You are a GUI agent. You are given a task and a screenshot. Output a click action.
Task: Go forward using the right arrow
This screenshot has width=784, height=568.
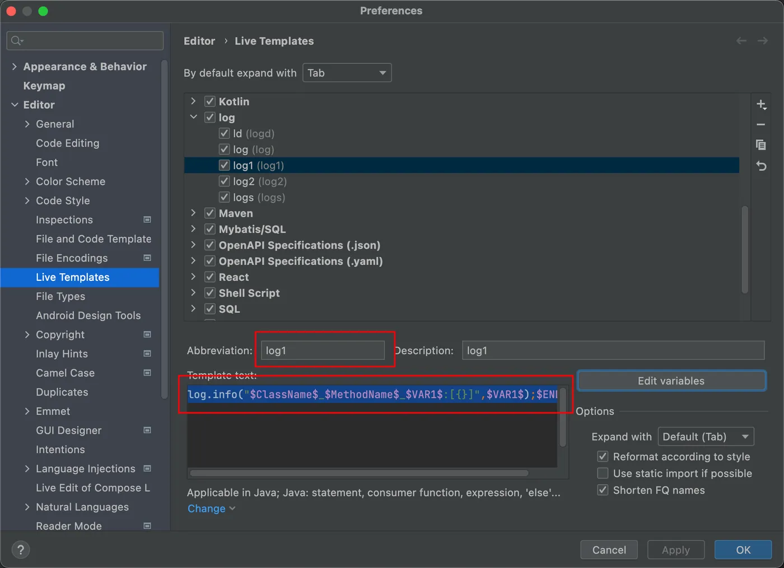(x=763, y=41)
